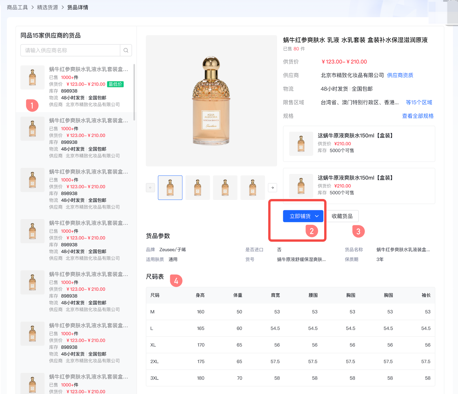Select the fourth carousel thumbnail
Screen dimensions: 458x394
[253, 187]
